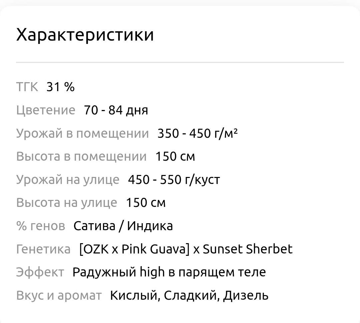Select the 350 - 450 г/м² value
The width and height of the screenshot is (360, 323).
(x=197, y=133)
